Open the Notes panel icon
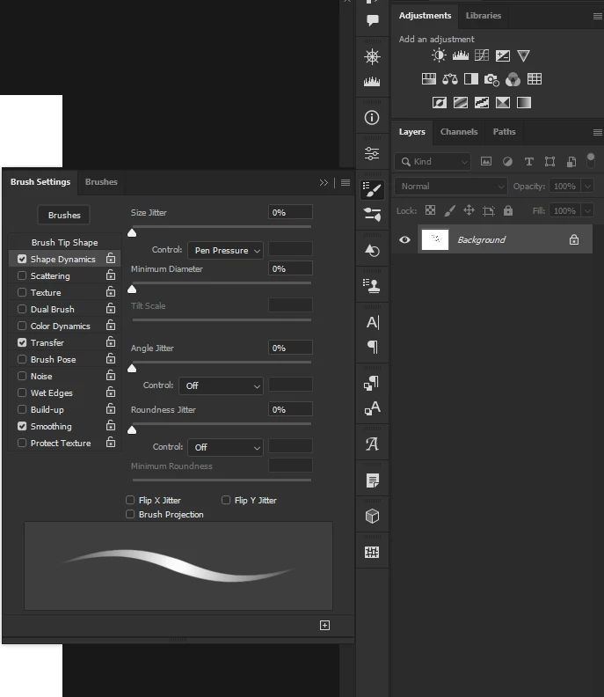Image resolution: width=604 pixels, height=697 pixels. [x=372, y=481]
